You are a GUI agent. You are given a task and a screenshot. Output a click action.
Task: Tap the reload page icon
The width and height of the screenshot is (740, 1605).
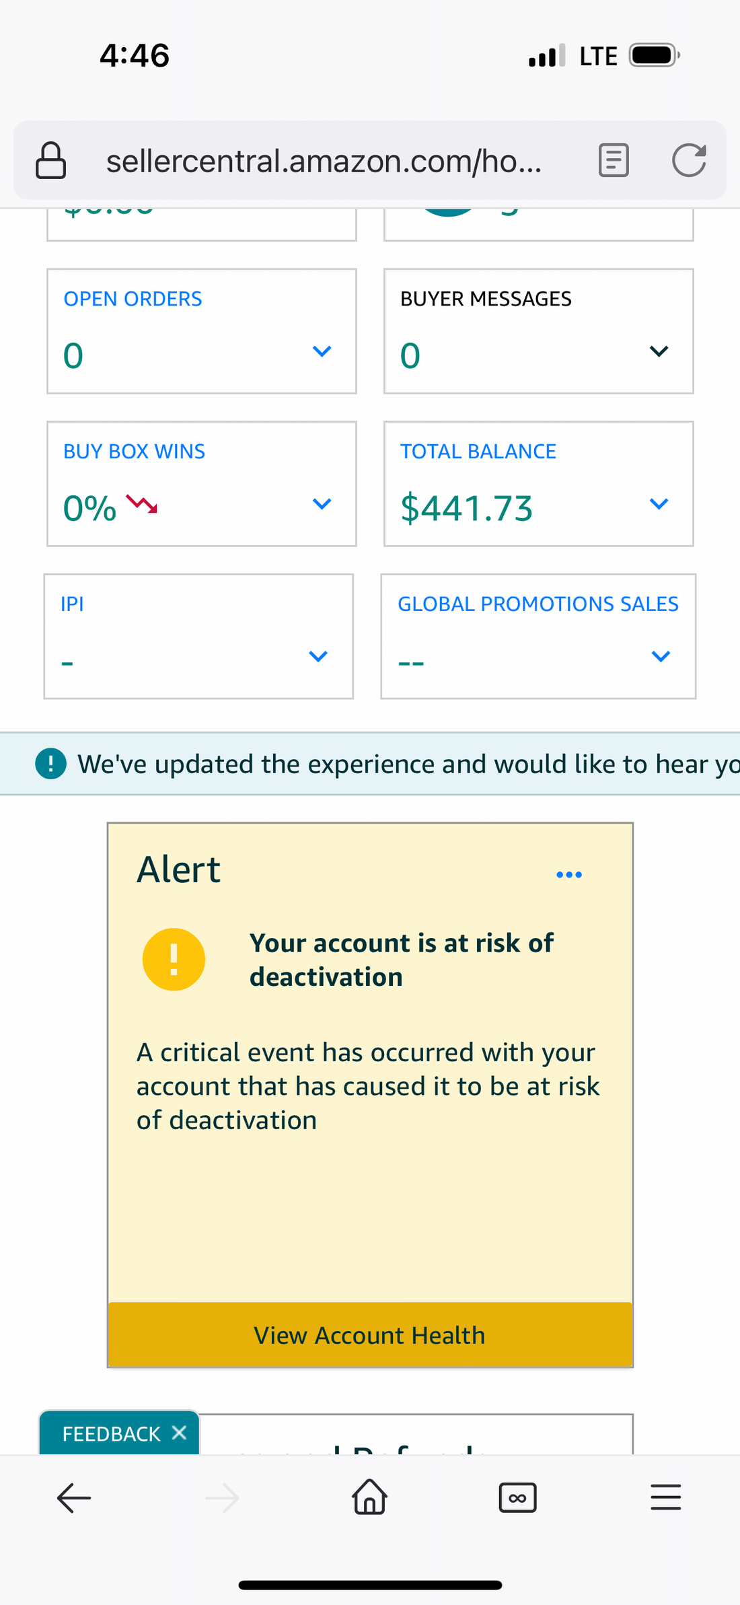(689, 161)
